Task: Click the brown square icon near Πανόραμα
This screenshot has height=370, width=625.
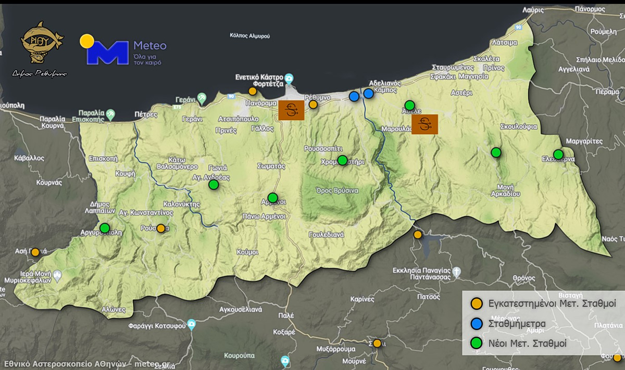Action: pyautogui.click(x=291, y=110)
